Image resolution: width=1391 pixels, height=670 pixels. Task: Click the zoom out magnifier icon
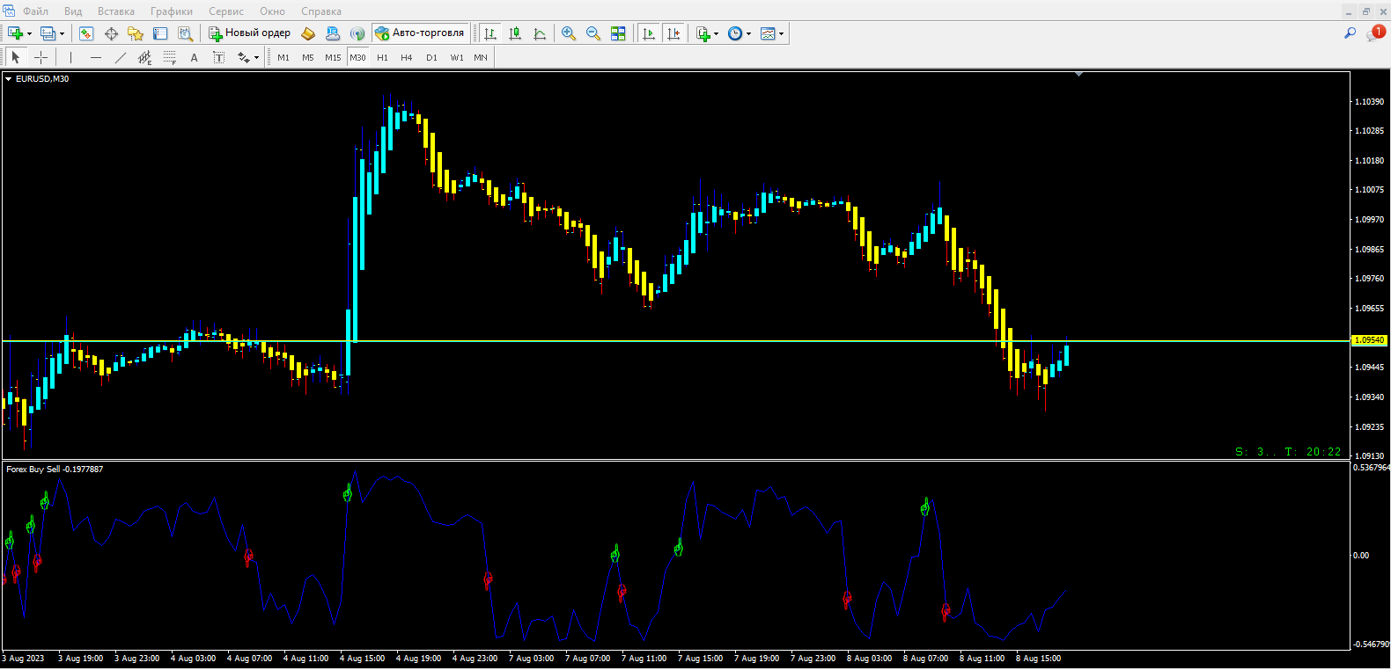593,33
